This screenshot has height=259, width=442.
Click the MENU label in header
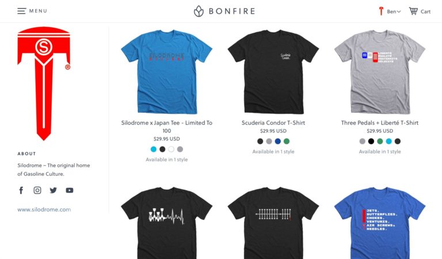pyautogui.click(x=38, y=11)
